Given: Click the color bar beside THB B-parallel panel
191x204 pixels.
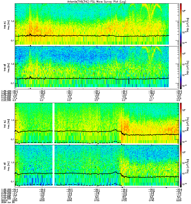Looking at the screenshot, I should click(181, 68).
